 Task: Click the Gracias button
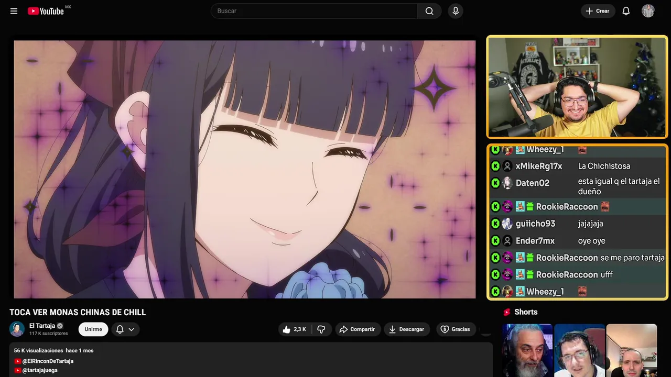pyautogui.click(x=455, y=329)
